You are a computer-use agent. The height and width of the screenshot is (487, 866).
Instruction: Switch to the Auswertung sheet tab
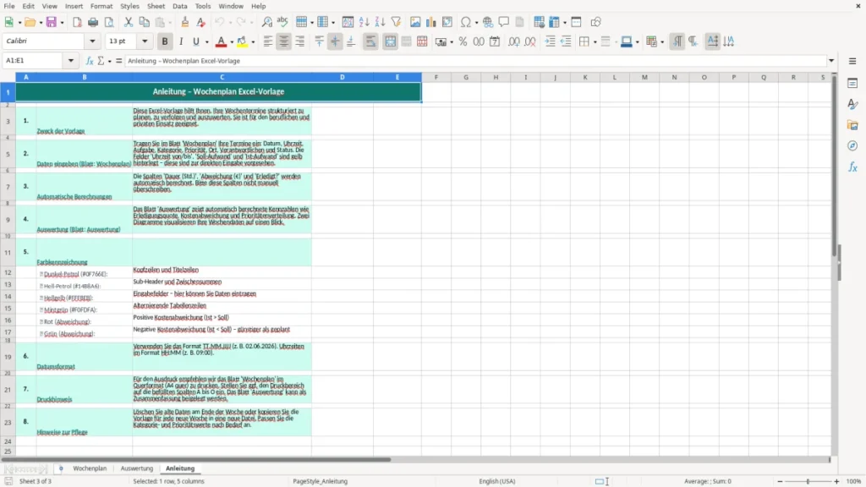click(x=136, y=468)
